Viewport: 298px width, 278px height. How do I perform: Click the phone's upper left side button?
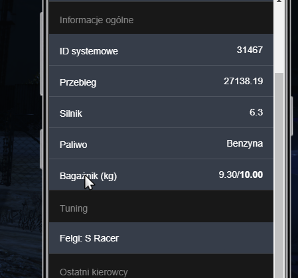[41, 54]
